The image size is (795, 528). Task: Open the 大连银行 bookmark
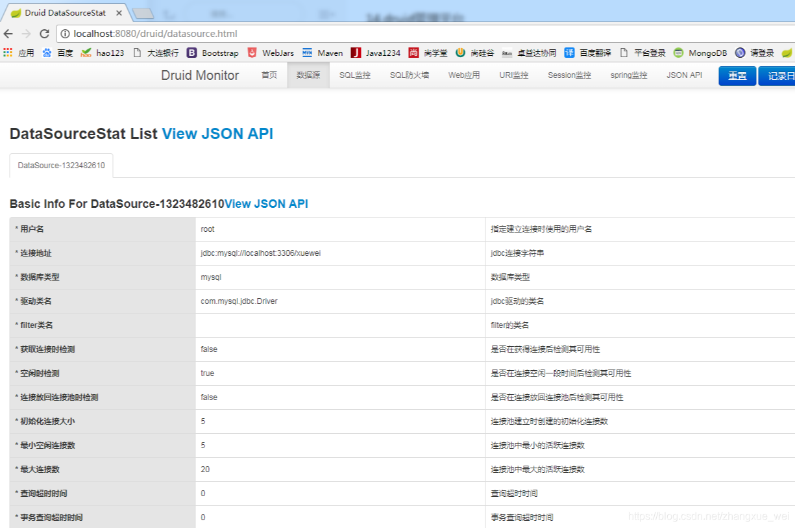156,53
